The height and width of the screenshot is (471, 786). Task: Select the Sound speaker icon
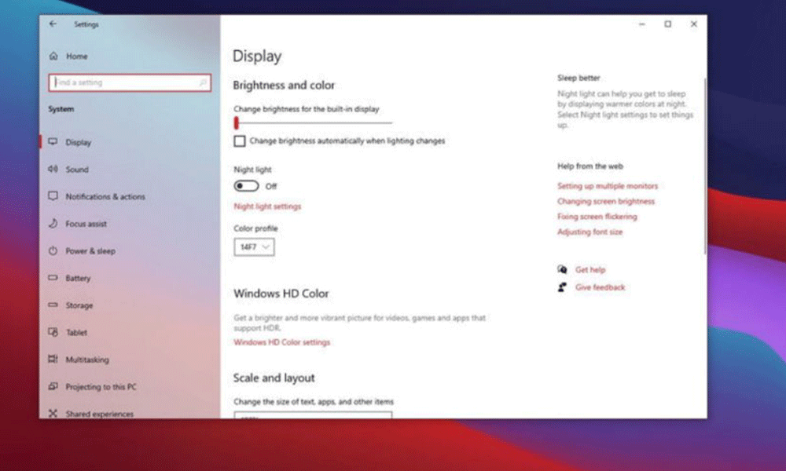pyautogui.click(x=53, y=170)
